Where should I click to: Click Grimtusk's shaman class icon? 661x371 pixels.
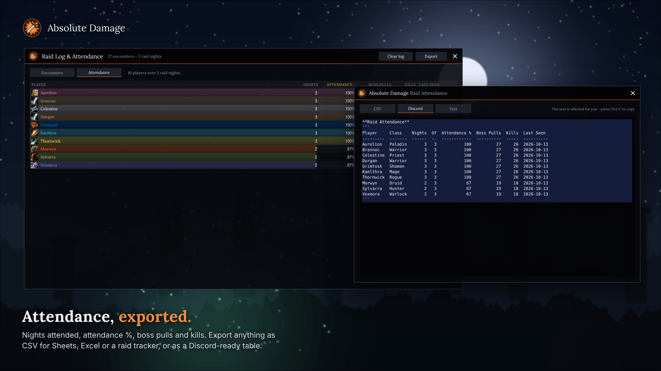coord(34,125)
